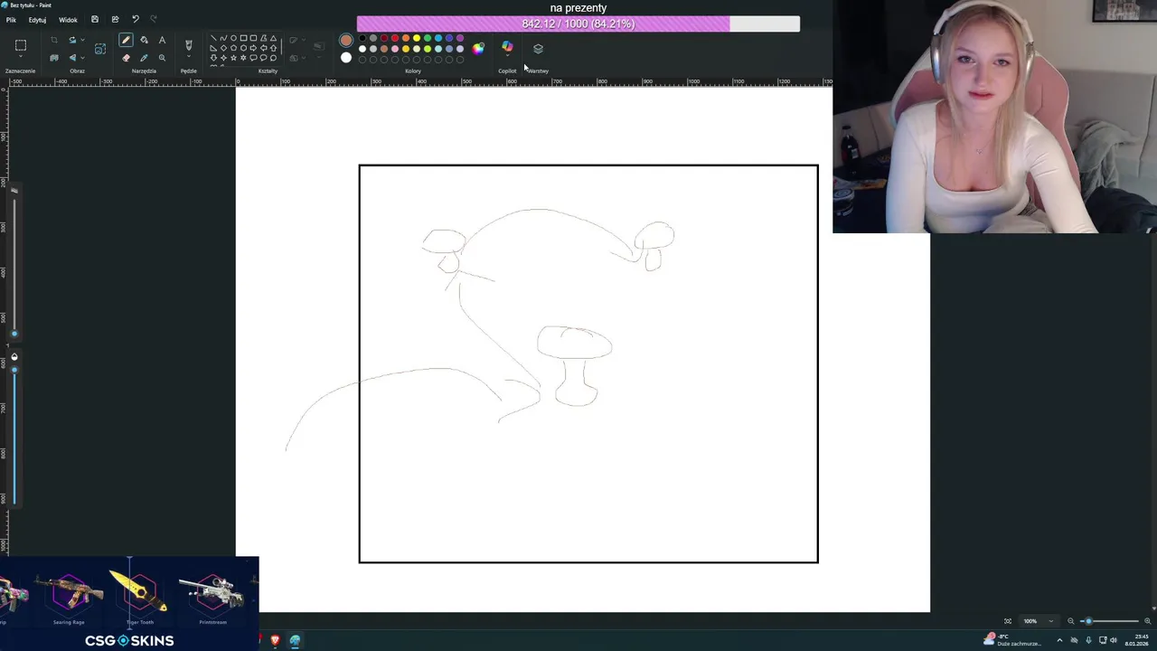The width and height of the screenshot is (1157, 651).
Task: Open the Paint taskbar icon
Action: pyautogui.click(x=295, y=640)
